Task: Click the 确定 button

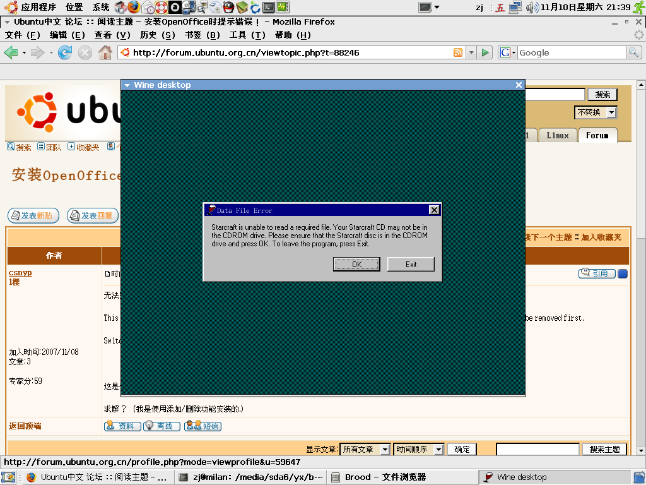Action: (462, 449)
